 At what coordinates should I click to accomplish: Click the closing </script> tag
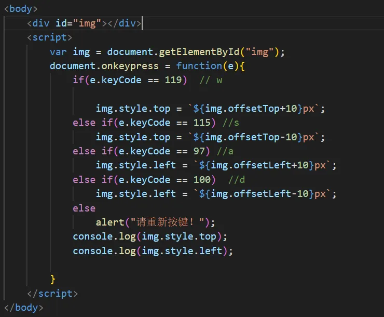point(52,294)
